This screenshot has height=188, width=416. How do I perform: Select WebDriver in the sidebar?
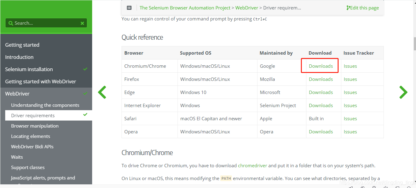[17, 94]
